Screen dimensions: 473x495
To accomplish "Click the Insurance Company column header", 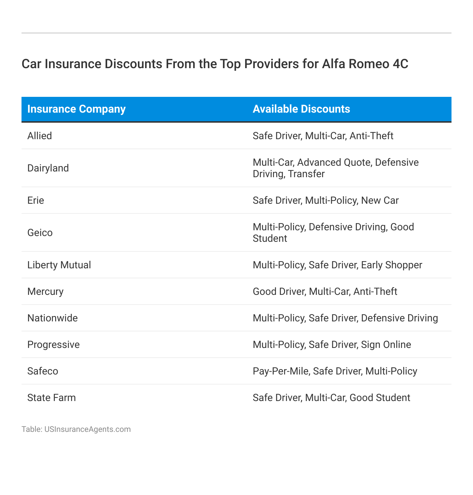I will click(x=76, y=109).
